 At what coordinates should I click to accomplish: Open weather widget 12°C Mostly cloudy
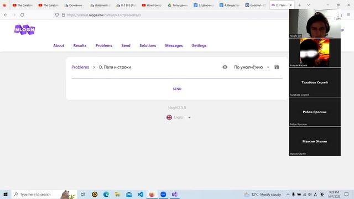tap(263, 194)
